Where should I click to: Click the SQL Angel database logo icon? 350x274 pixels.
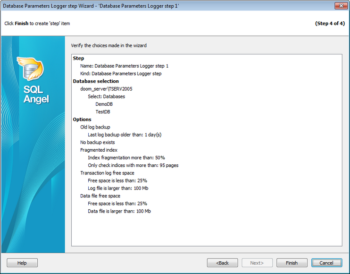pyautogui.click(x=31, y=68)
